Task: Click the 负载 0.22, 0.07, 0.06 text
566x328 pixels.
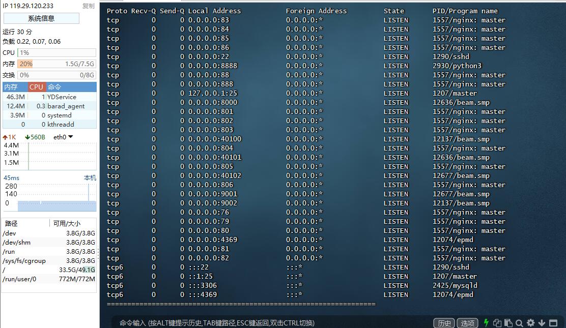Action: coord(32,42)
